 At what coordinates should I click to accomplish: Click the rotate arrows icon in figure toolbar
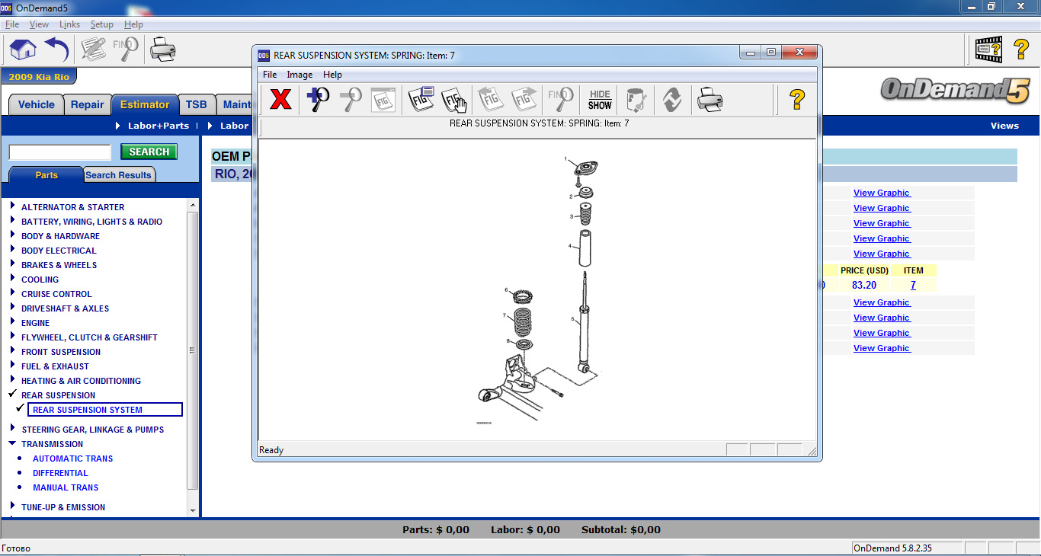pyautogui.click(x=671, y=99)
